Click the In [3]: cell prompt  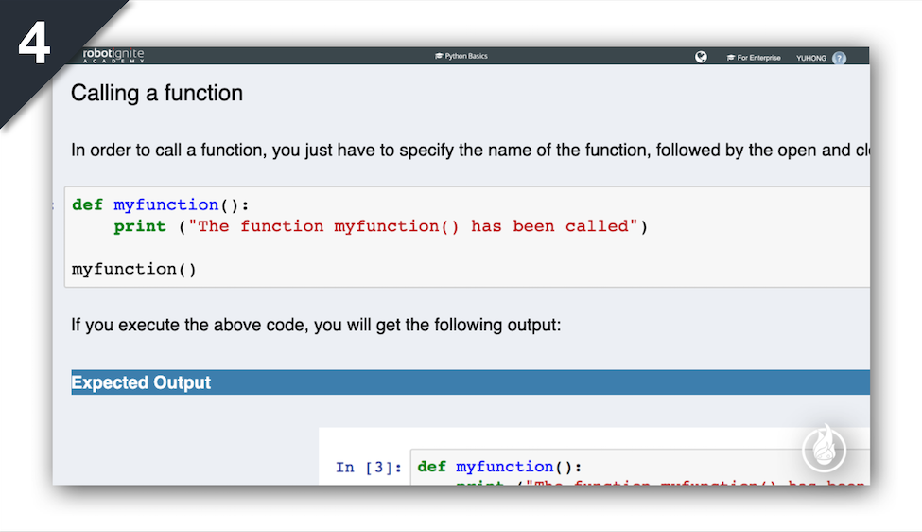tap(369, 468)
